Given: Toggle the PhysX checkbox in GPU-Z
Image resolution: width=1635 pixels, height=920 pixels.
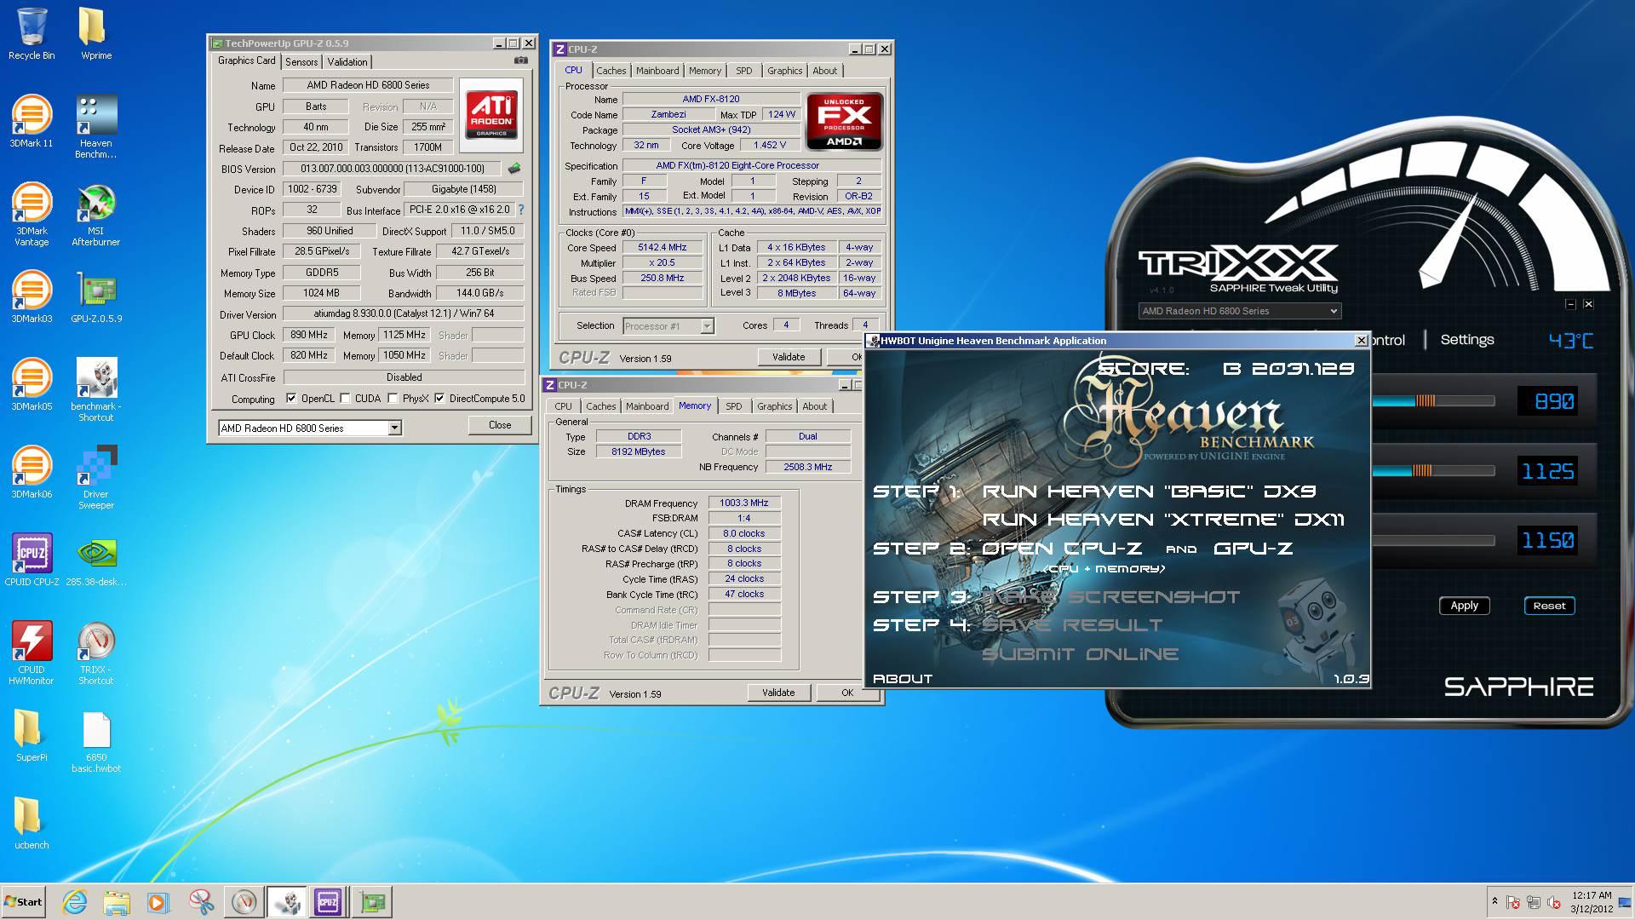Looking at the screenshot, I should [393, 398].
